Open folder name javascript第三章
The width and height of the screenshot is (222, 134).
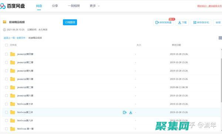coord(25,62)
